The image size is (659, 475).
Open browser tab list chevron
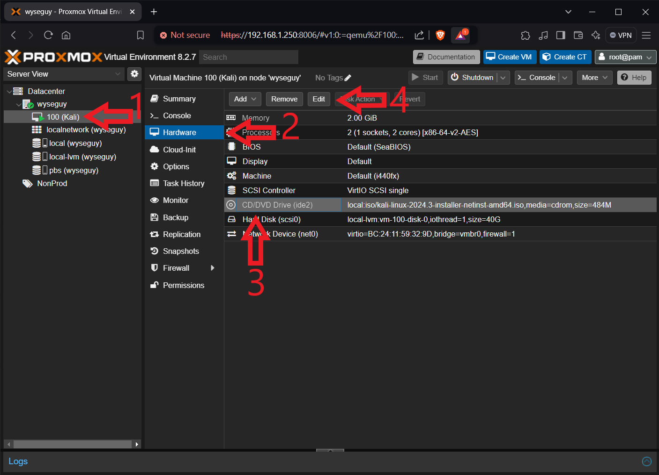tap(568, 12)
